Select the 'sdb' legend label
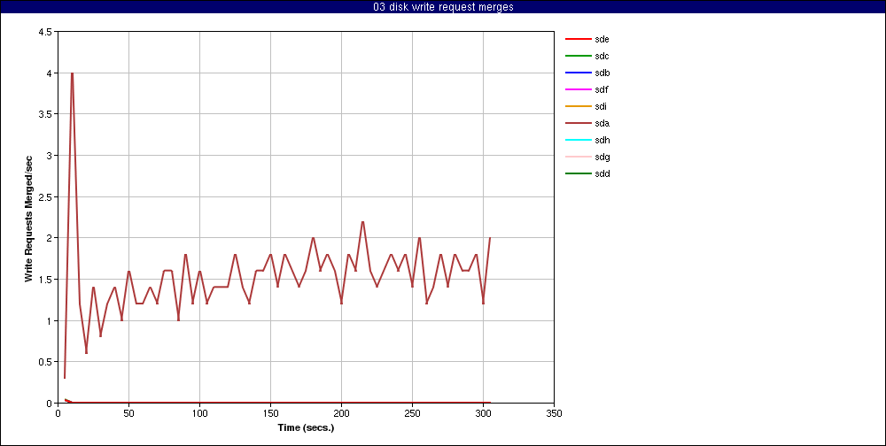886x446 pixels. 602,73
